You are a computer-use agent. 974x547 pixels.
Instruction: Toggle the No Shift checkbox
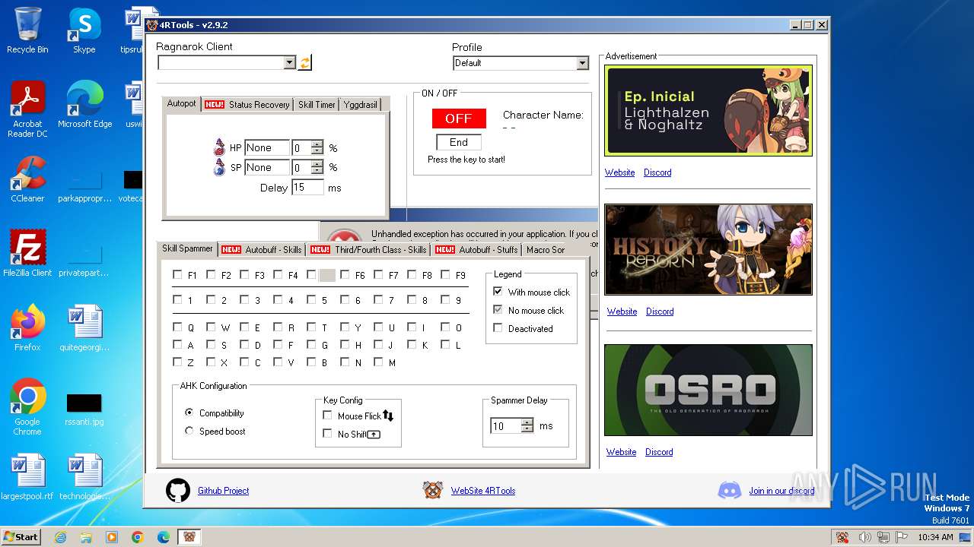point(327,434)
